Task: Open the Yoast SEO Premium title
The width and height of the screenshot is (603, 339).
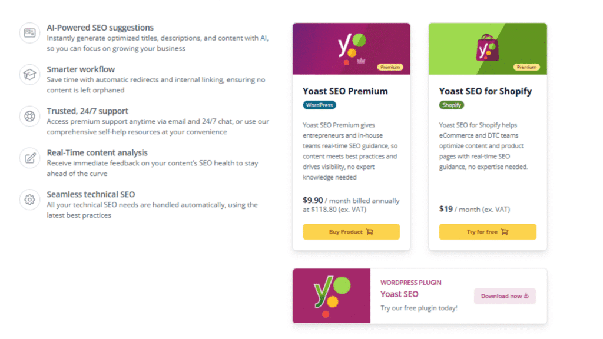Action: pyautogui.click(x=345, y=91)
